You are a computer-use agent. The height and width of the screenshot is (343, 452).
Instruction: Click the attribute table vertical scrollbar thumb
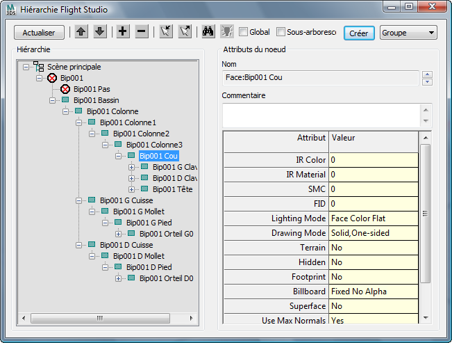pyautogui.click(x=425, y=214)
